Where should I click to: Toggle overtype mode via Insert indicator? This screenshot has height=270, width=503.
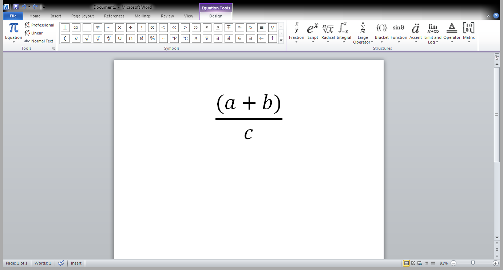(x=76, y=263)
